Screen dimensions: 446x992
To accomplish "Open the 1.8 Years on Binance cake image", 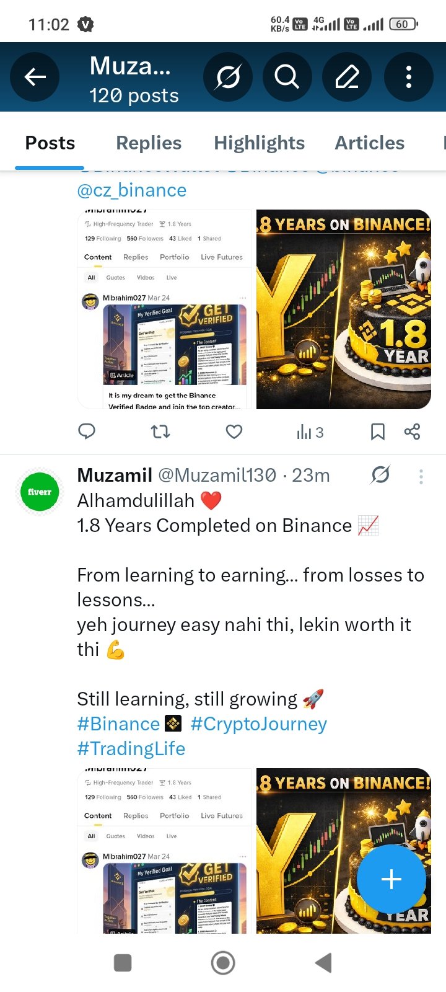I will (344, 309).
